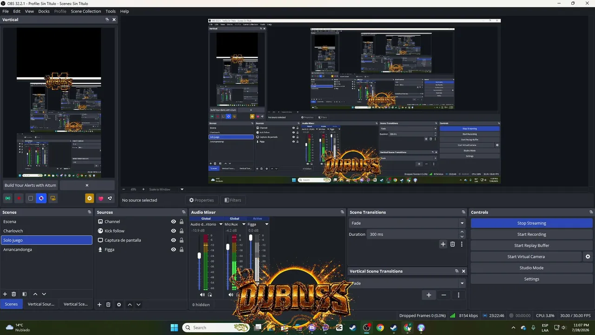Open the Vertical Scene Transitions Fade dropdown

(407, 283)
